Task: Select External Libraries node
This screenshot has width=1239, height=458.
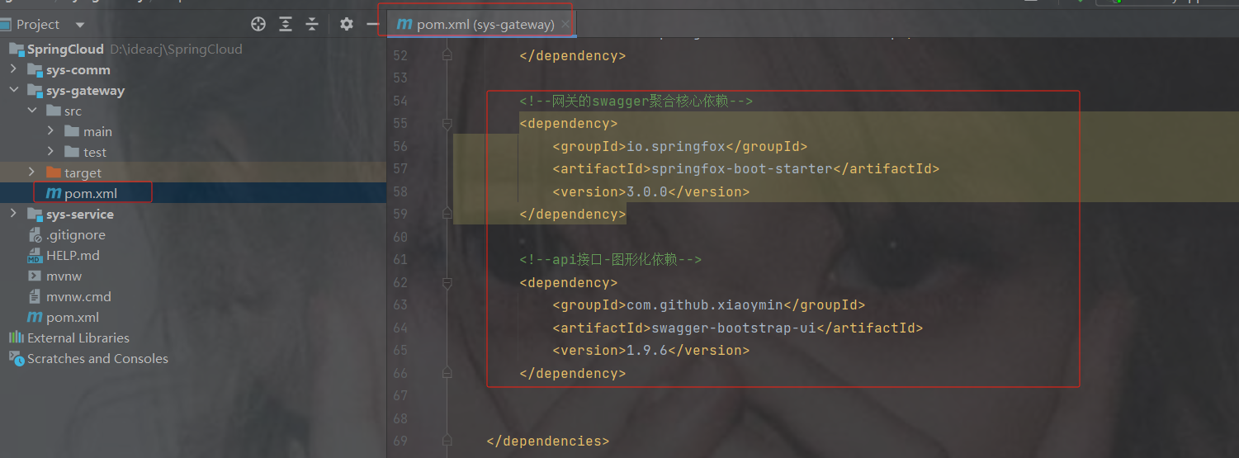Action: [x=193, y=338]
